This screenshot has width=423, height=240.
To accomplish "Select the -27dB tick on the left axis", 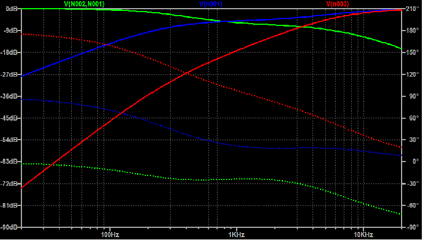I will [10, 74].
